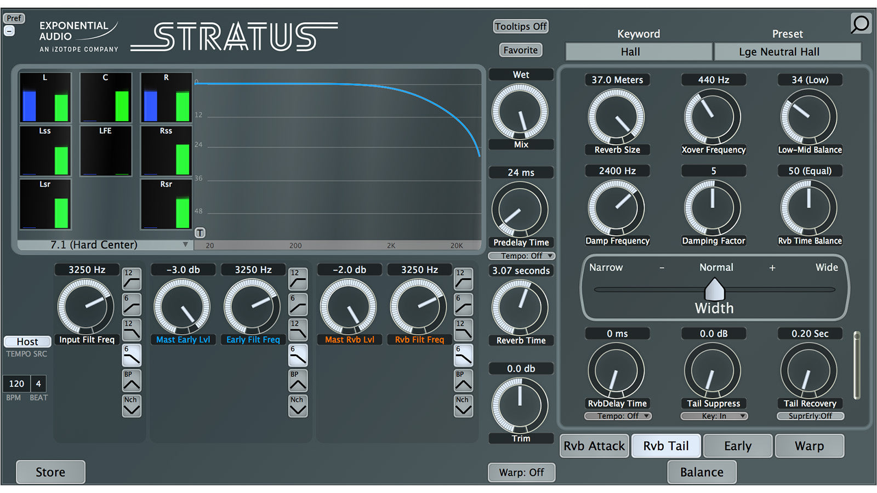Choose 6 dB low-pass icon for Rvb filter
The height and width of the screenshot is (493, 877).
(463, 356)
